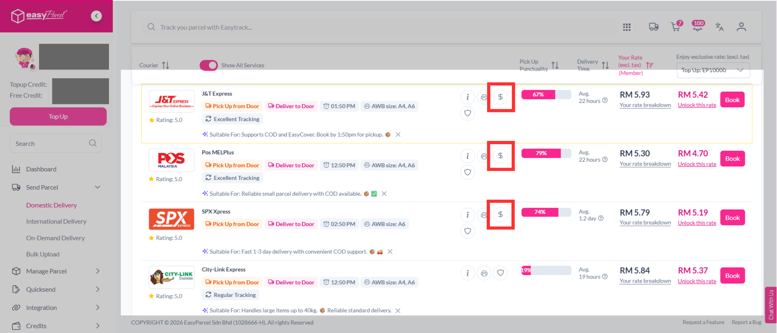
Task: Click the shield icon for J&T Express
Action: click(468, 113)
